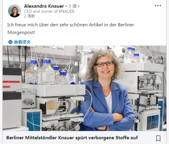Click the CEO and owner of KNAUER subtitle
This screenshot has width=169, height=144.
(49, 11)
